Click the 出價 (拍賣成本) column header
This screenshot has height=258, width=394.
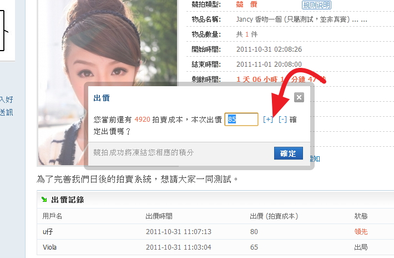point(274,216)
